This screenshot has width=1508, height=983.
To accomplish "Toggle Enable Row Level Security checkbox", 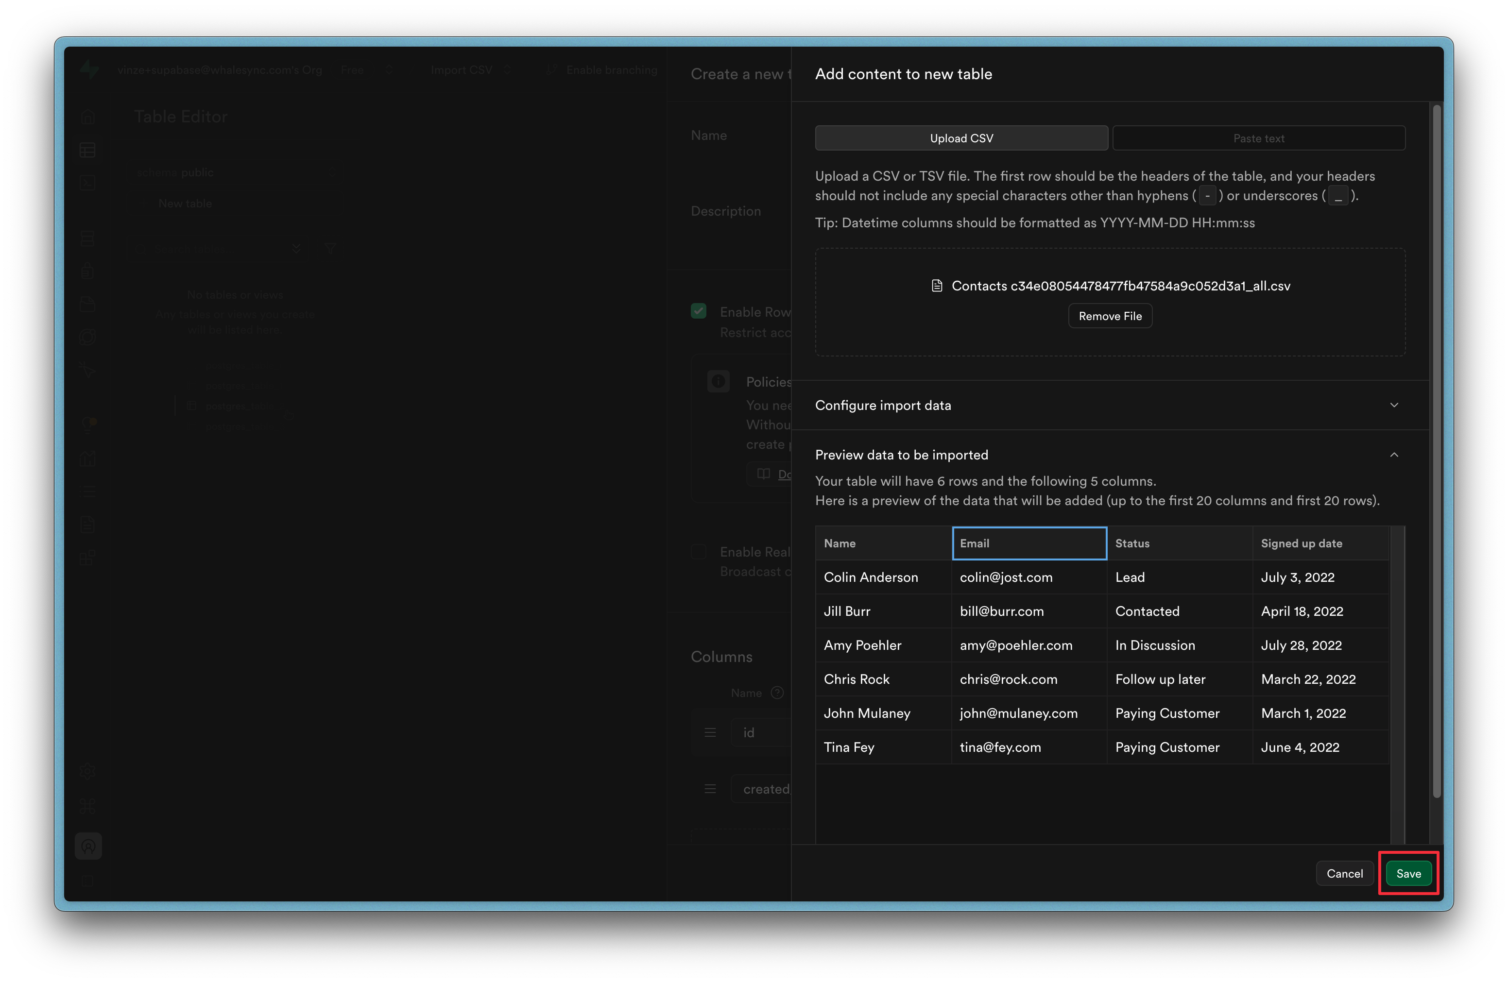I will (698, 311).
